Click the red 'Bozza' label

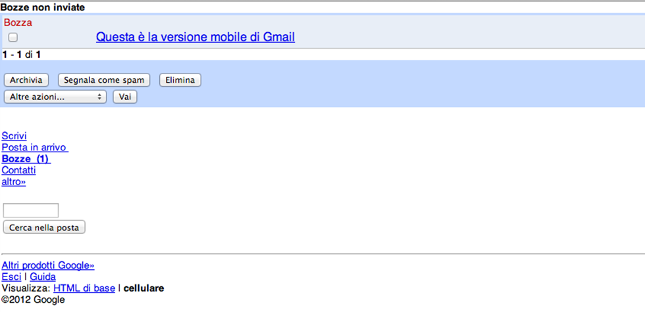point(18,22)
